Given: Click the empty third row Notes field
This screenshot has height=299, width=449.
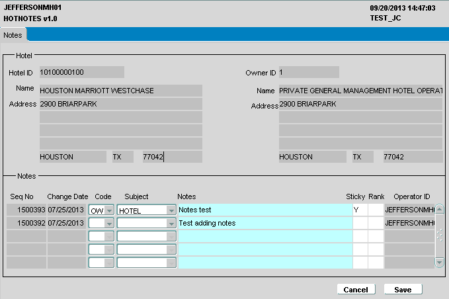Looking at the screenshot, I should pos(265,236).
